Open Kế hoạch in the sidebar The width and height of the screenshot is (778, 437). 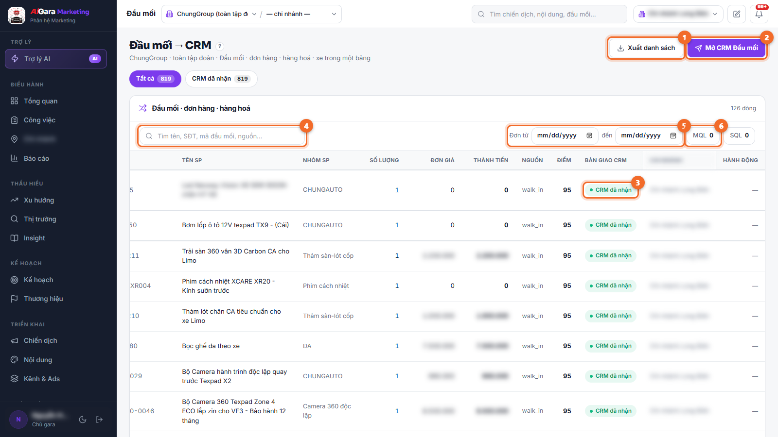coord(56,280)
